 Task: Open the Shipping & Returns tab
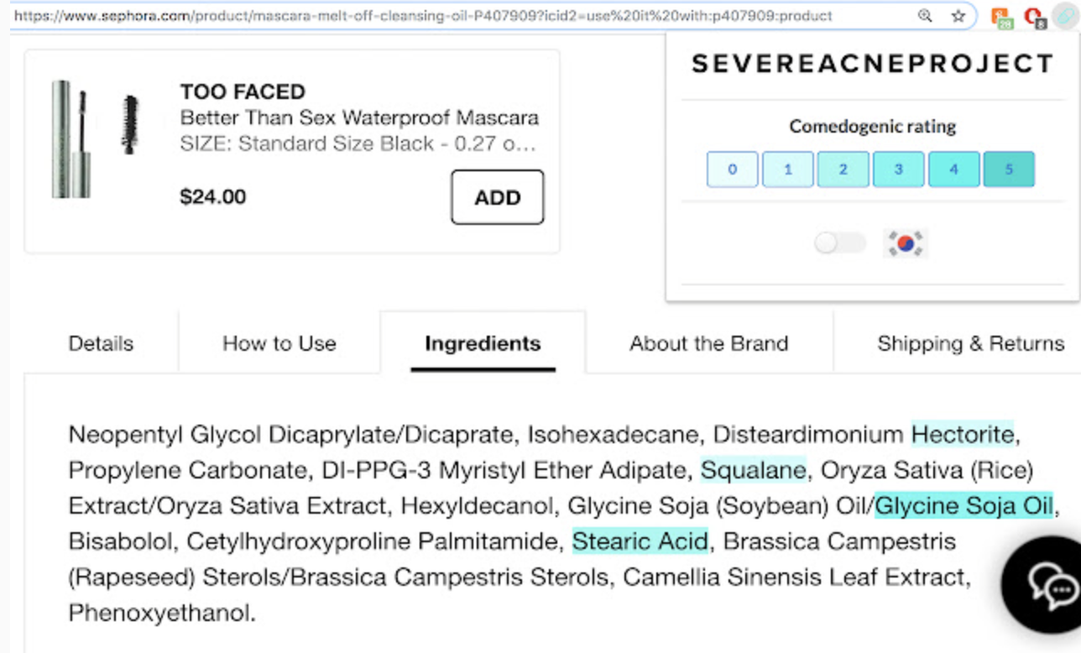coord(970,343)
